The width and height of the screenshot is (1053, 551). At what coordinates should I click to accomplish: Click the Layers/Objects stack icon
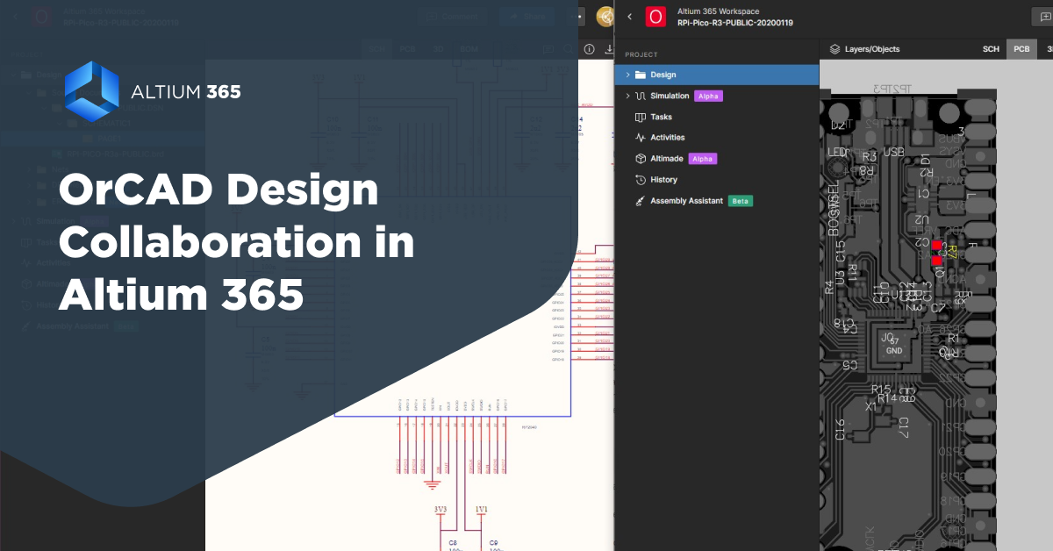(x=834, y=49)
